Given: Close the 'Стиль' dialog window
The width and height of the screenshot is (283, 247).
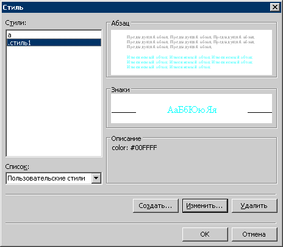Looking at the screenshot, I should (275, 7).
